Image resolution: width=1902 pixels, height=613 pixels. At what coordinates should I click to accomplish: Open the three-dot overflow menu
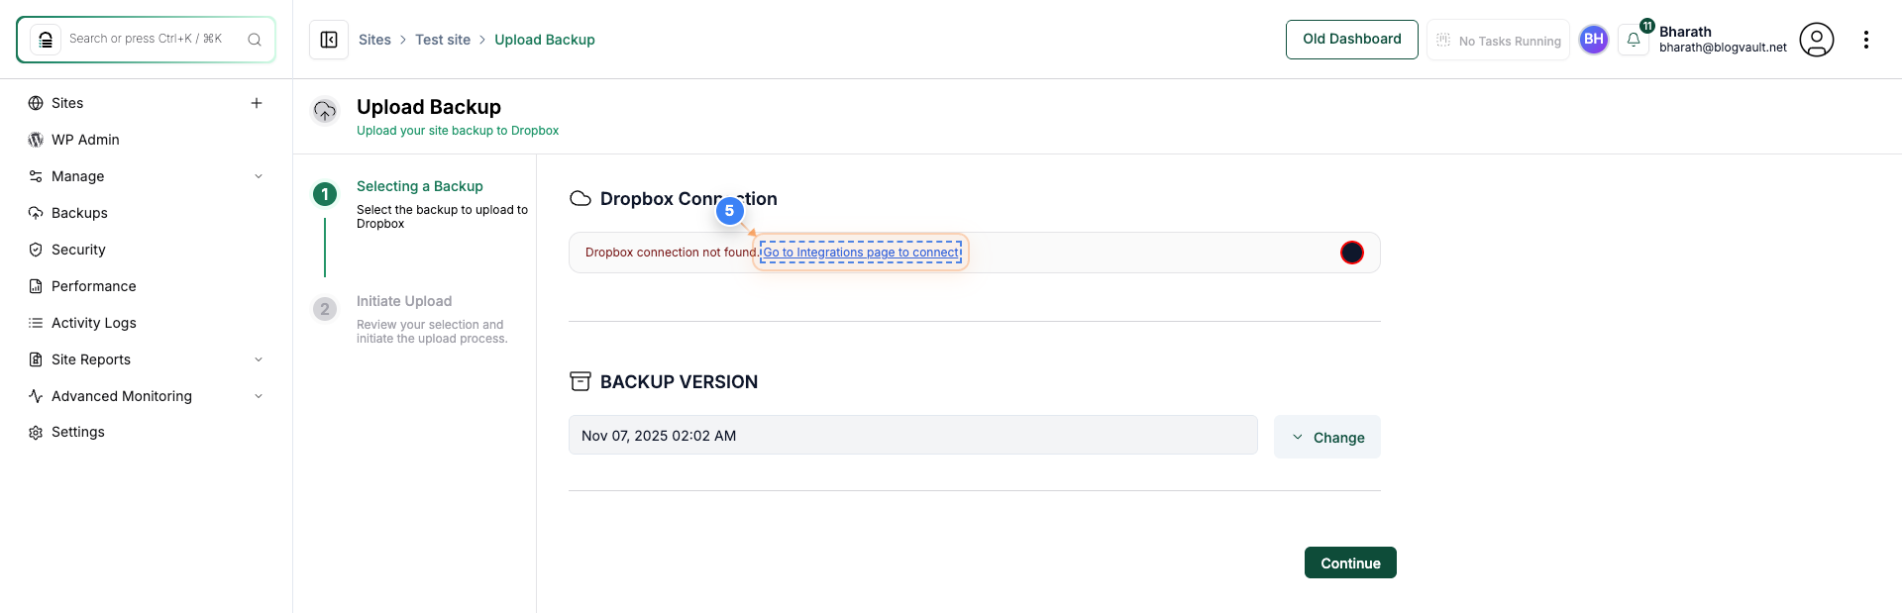pos(1867,40)
